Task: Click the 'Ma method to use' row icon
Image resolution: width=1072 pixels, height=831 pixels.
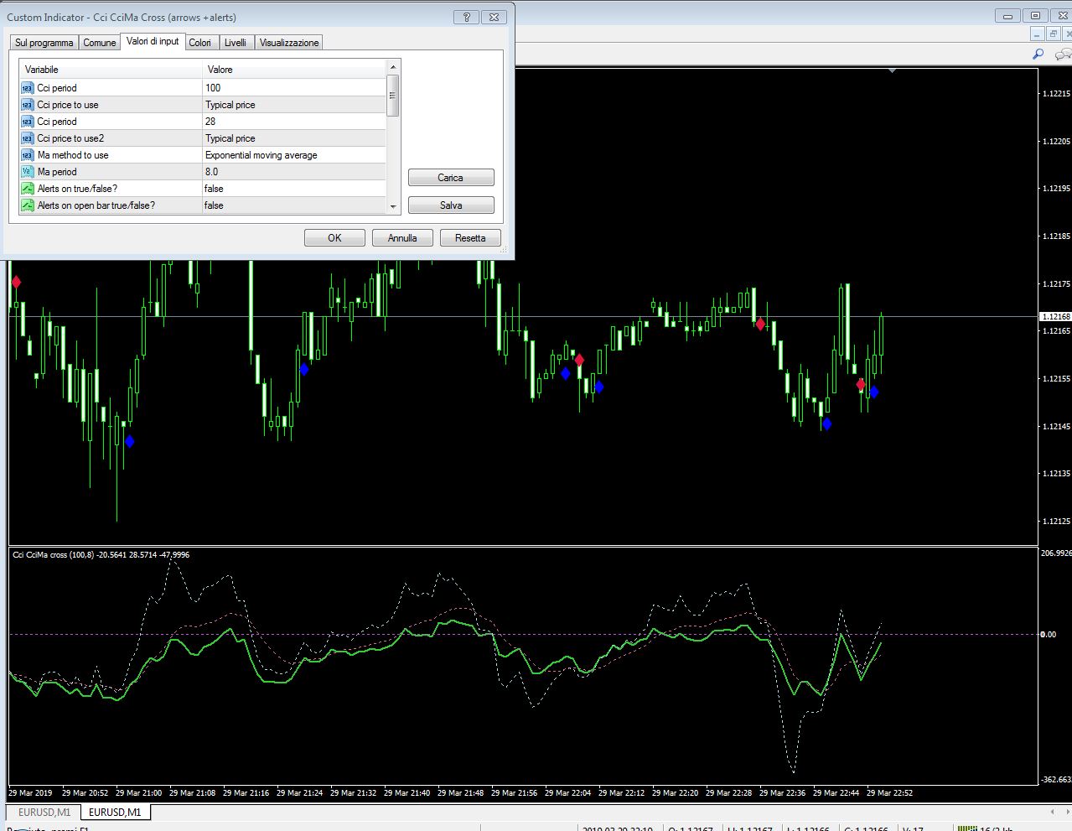Action: (28, 155)
